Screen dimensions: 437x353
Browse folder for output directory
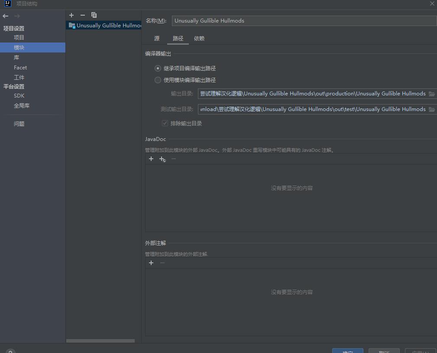[431, 94]
